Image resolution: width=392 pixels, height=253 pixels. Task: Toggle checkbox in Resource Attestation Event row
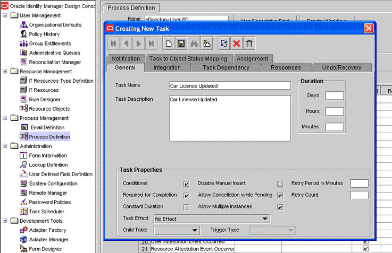[366, 249]
